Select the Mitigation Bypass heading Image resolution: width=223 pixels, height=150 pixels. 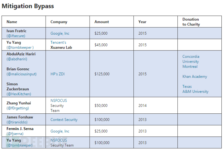coord(28,6)
